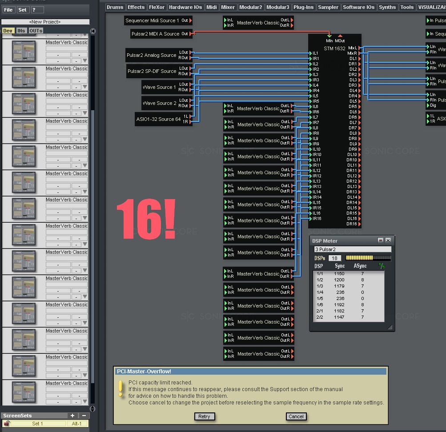Viewport: 446px width, 432px height.
Task: Click the lock icon beside Set 1
Action: click(x=6, y=424)
